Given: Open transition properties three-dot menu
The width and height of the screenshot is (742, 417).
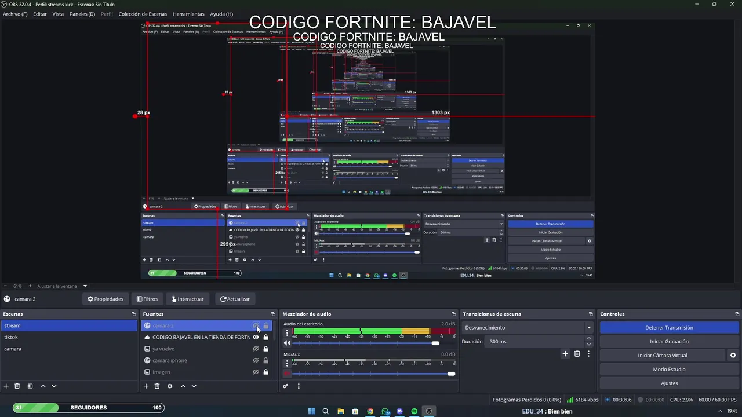Looking at the screenshot, I should [588, 354].
